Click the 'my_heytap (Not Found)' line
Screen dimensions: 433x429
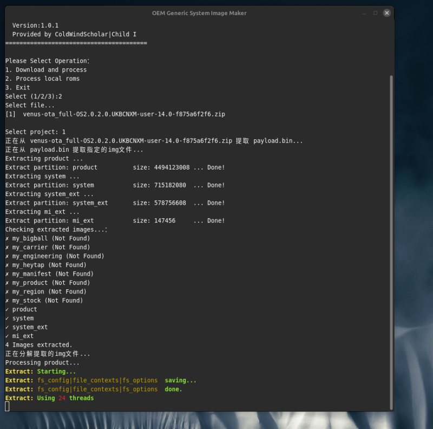click(x=46, y=265)
